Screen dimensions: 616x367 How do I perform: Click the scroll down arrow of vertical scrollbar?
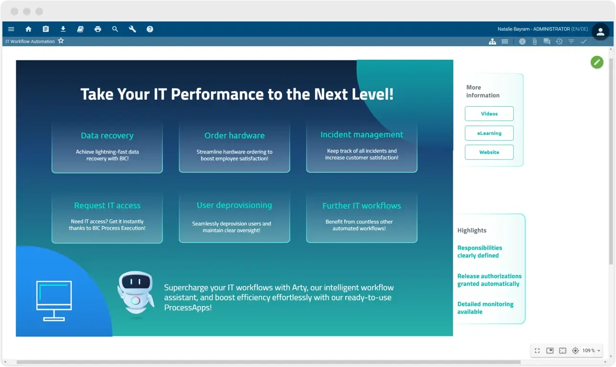tap(611, 357)
